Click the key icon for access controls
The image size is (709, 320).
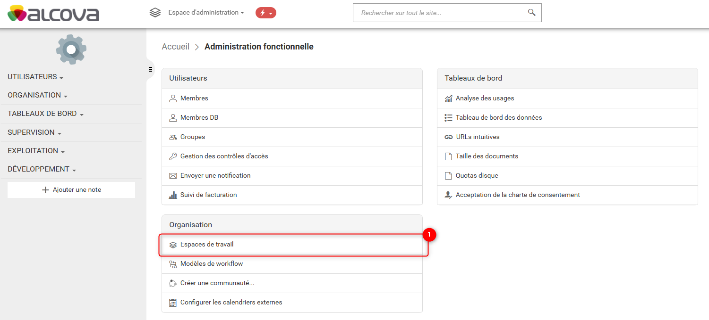pyautogui.click(x=173, y=156)
